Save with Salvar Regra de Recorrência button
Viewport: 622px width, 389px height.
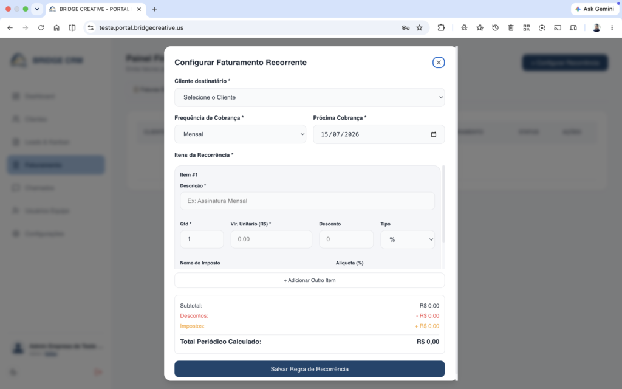[x=309, y=369]
